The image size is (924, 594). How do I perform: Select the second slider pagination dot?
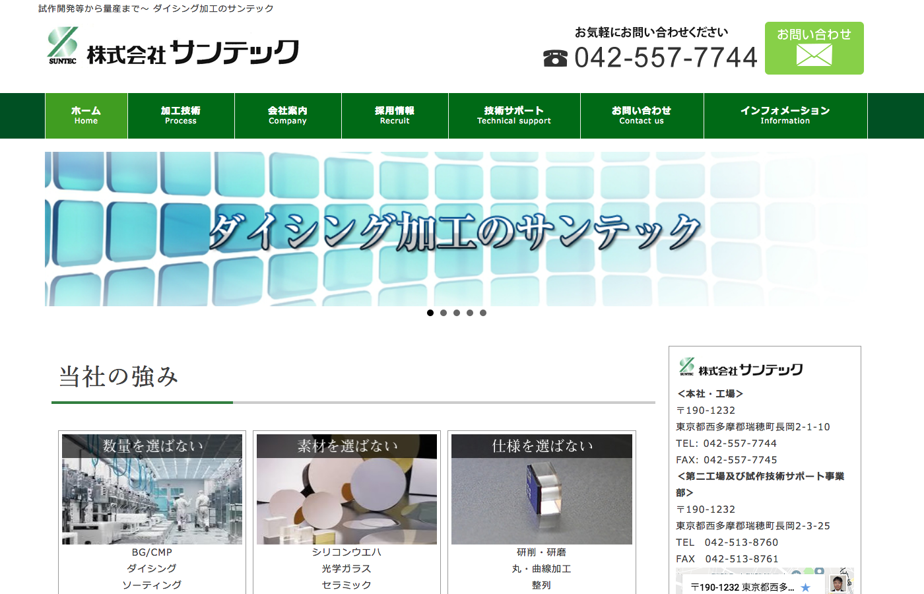[x=444, y=313]
